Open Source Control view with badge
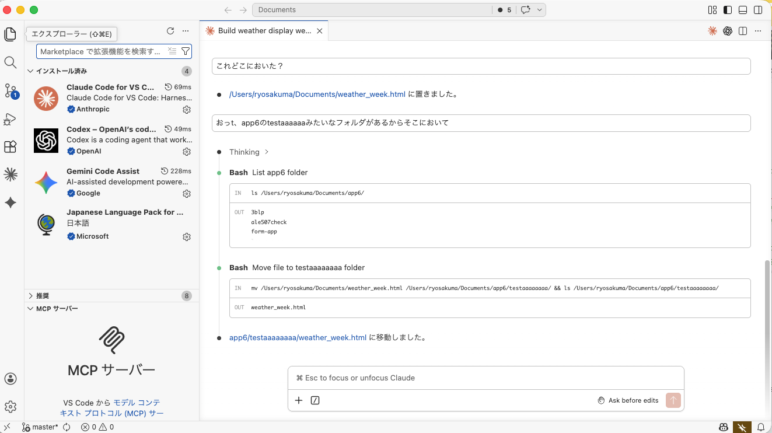 [11, 90]
